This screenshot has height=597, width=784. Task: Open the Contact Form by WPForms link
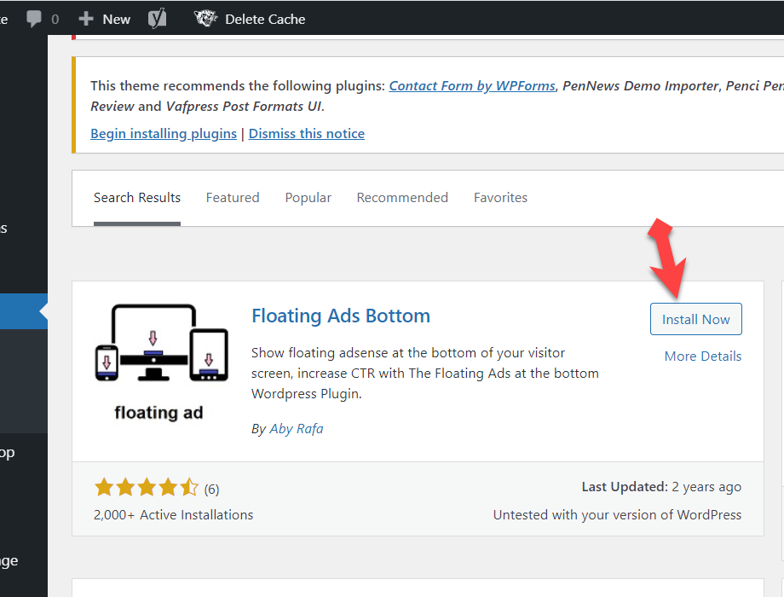[472, 86]
